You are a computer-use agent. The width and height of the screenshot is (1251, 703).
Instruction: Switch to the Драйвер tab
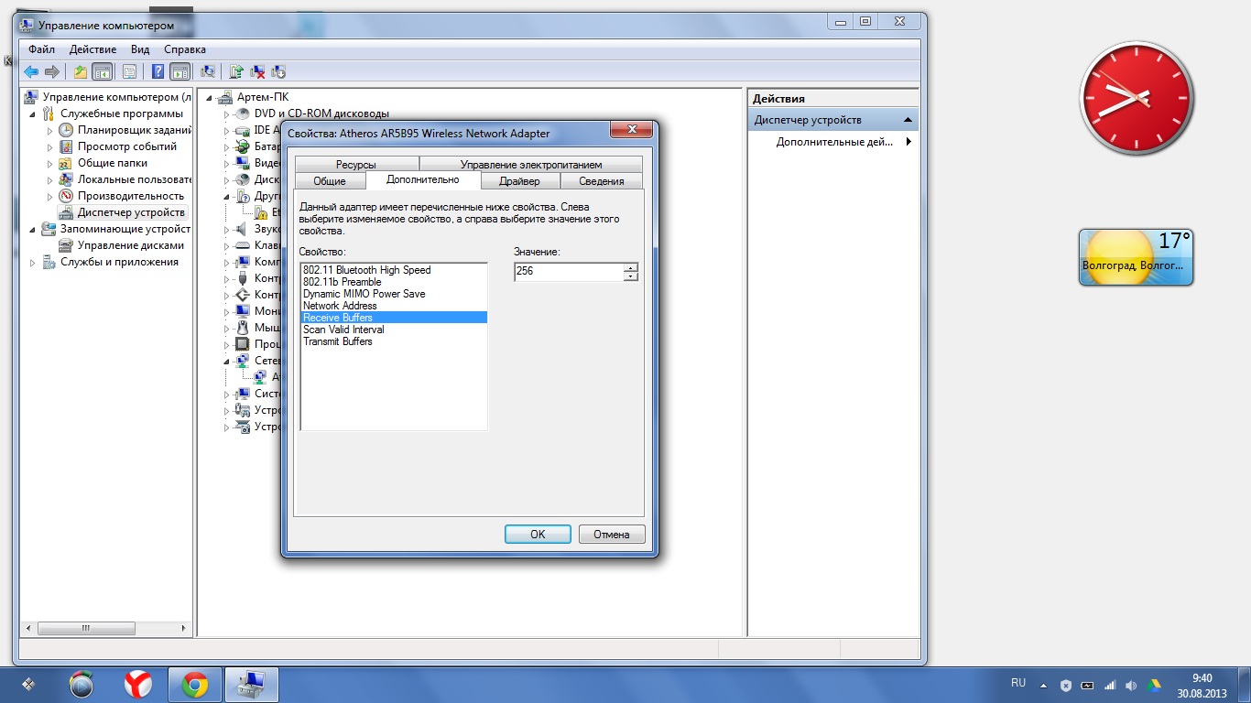tap(519, 181)
